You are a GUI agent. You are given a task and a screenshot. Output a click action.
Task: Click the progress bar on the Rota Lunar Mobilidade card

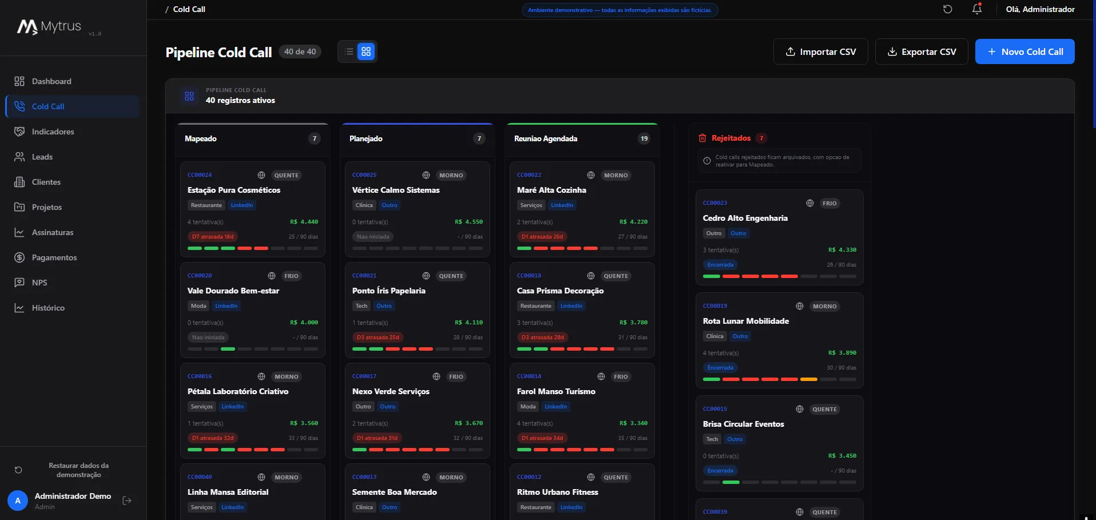780,379
